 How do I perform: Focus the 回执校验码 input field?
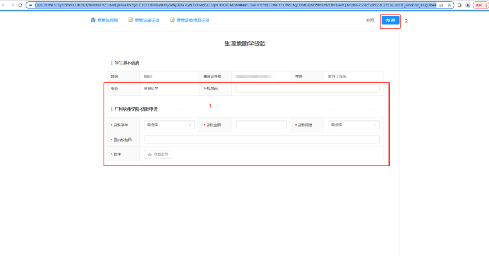pos(261,140)
